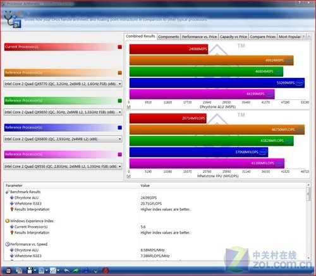The width and height of the screenshot is (316, 276).
Task: Click the green forward arrow icon
Action: tap(76, 270)
